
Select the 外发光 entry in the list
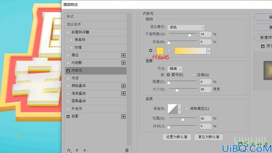coord(96,109)
